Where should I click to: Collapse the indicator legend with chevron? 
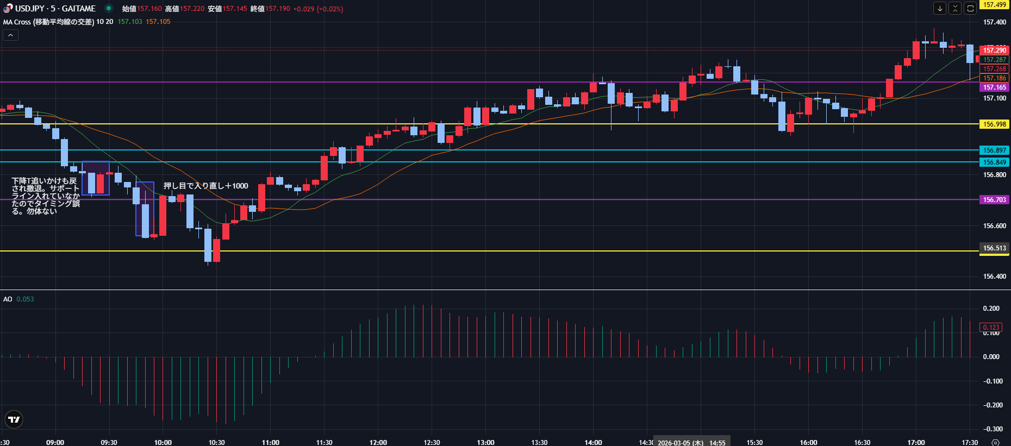pyautogui.click(x=10, y=35)
